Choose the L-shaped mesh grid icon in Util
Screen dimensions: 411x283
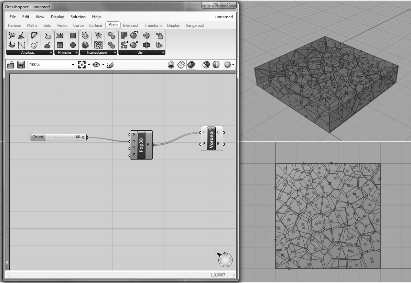[x=124, y=35]
